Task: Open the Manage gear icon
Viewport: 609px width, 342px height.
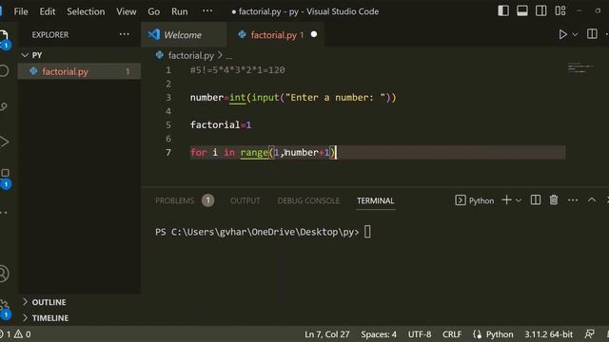Action: pyautogui.click(x=4, y=309)
